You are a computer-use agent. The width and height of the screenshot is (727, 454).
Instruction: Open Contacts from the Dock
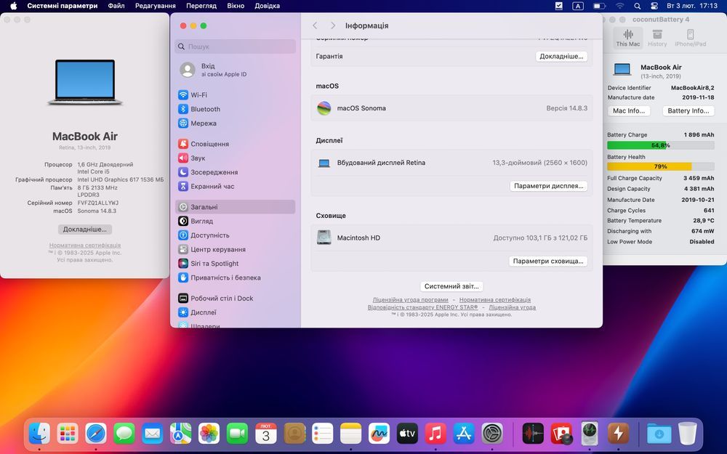(294, 434)
